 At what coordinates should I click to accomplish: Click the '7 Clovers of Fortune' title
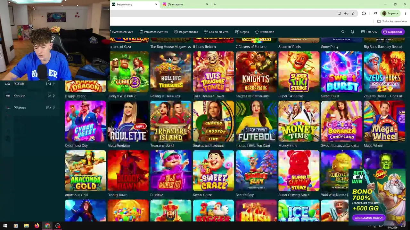tap(251, 47)
